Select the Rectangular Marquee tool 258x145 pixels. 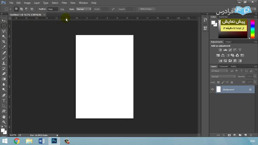pyautogui.click(x=4, y=26)
